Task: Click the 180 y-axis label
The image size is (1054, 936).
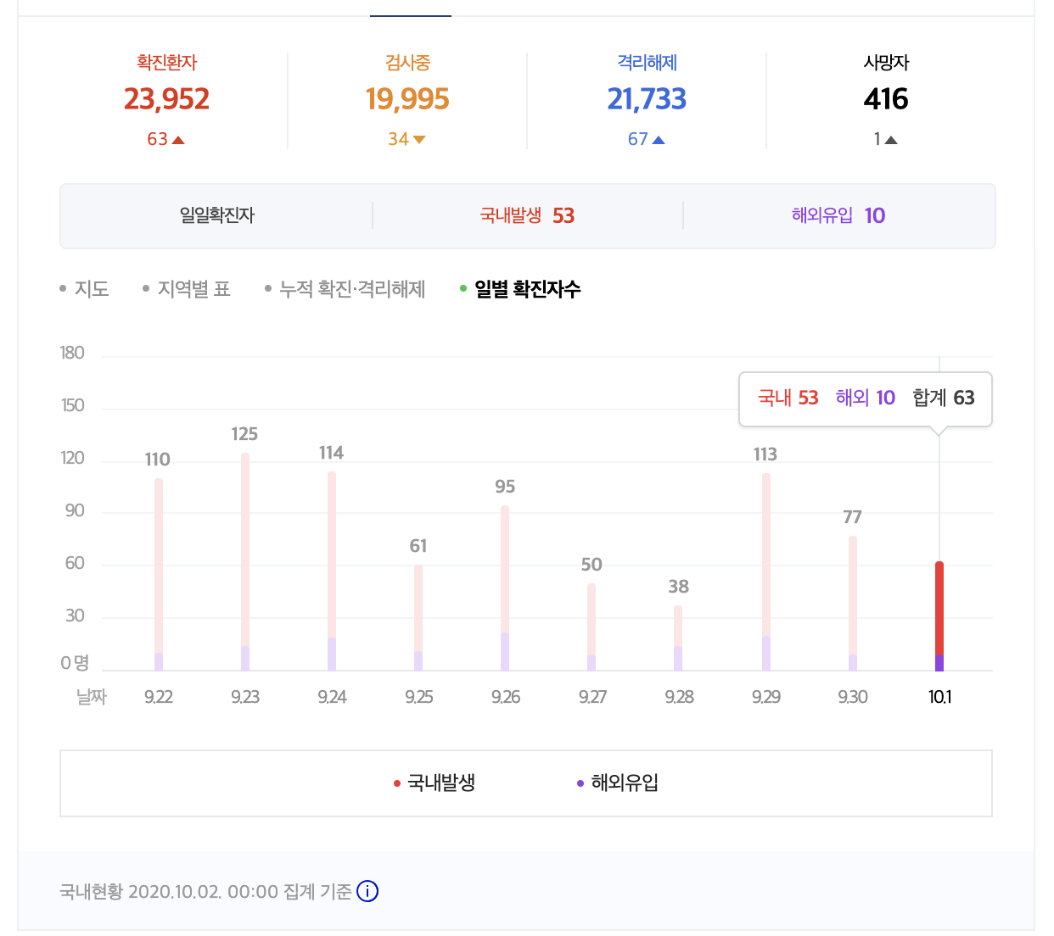Action: pyautogui.click(x=72, y=353)
